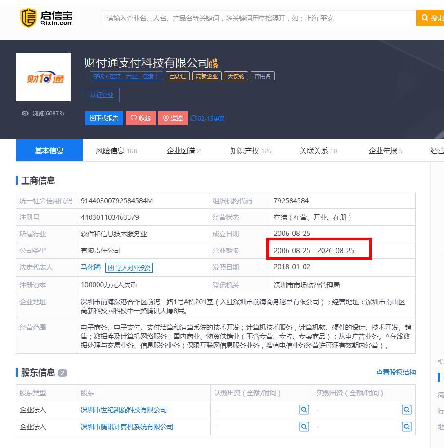Click the orange 搜索 search button
444x448 pixels.
pos(430,18)
